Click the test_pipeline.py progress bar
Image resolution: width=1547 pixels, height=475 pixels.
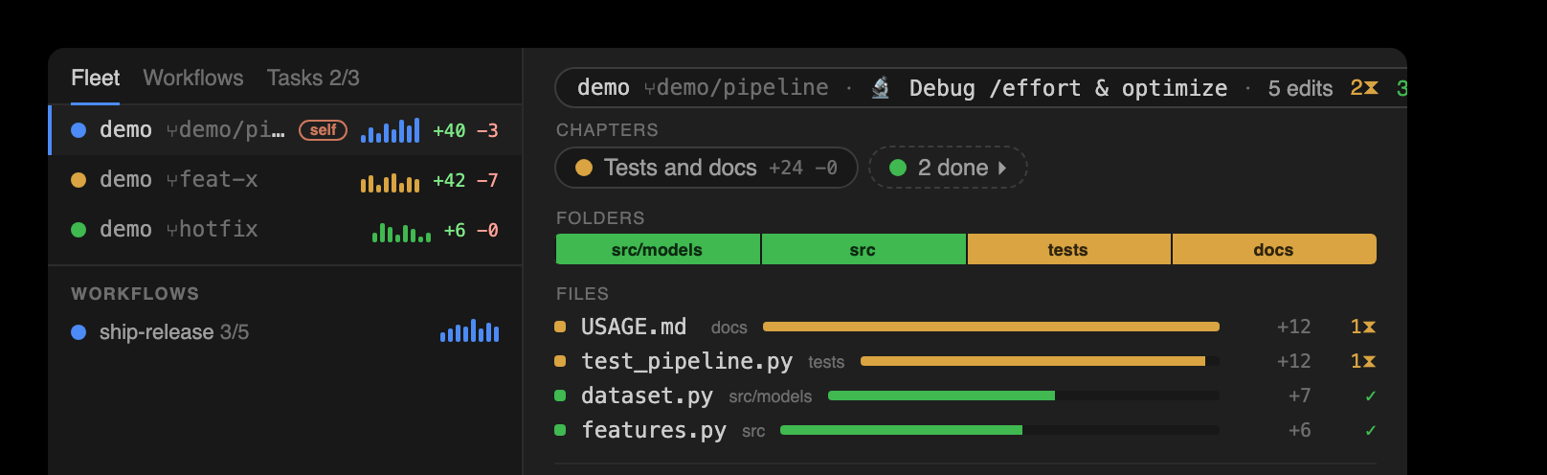click(x=1040, y=361)
